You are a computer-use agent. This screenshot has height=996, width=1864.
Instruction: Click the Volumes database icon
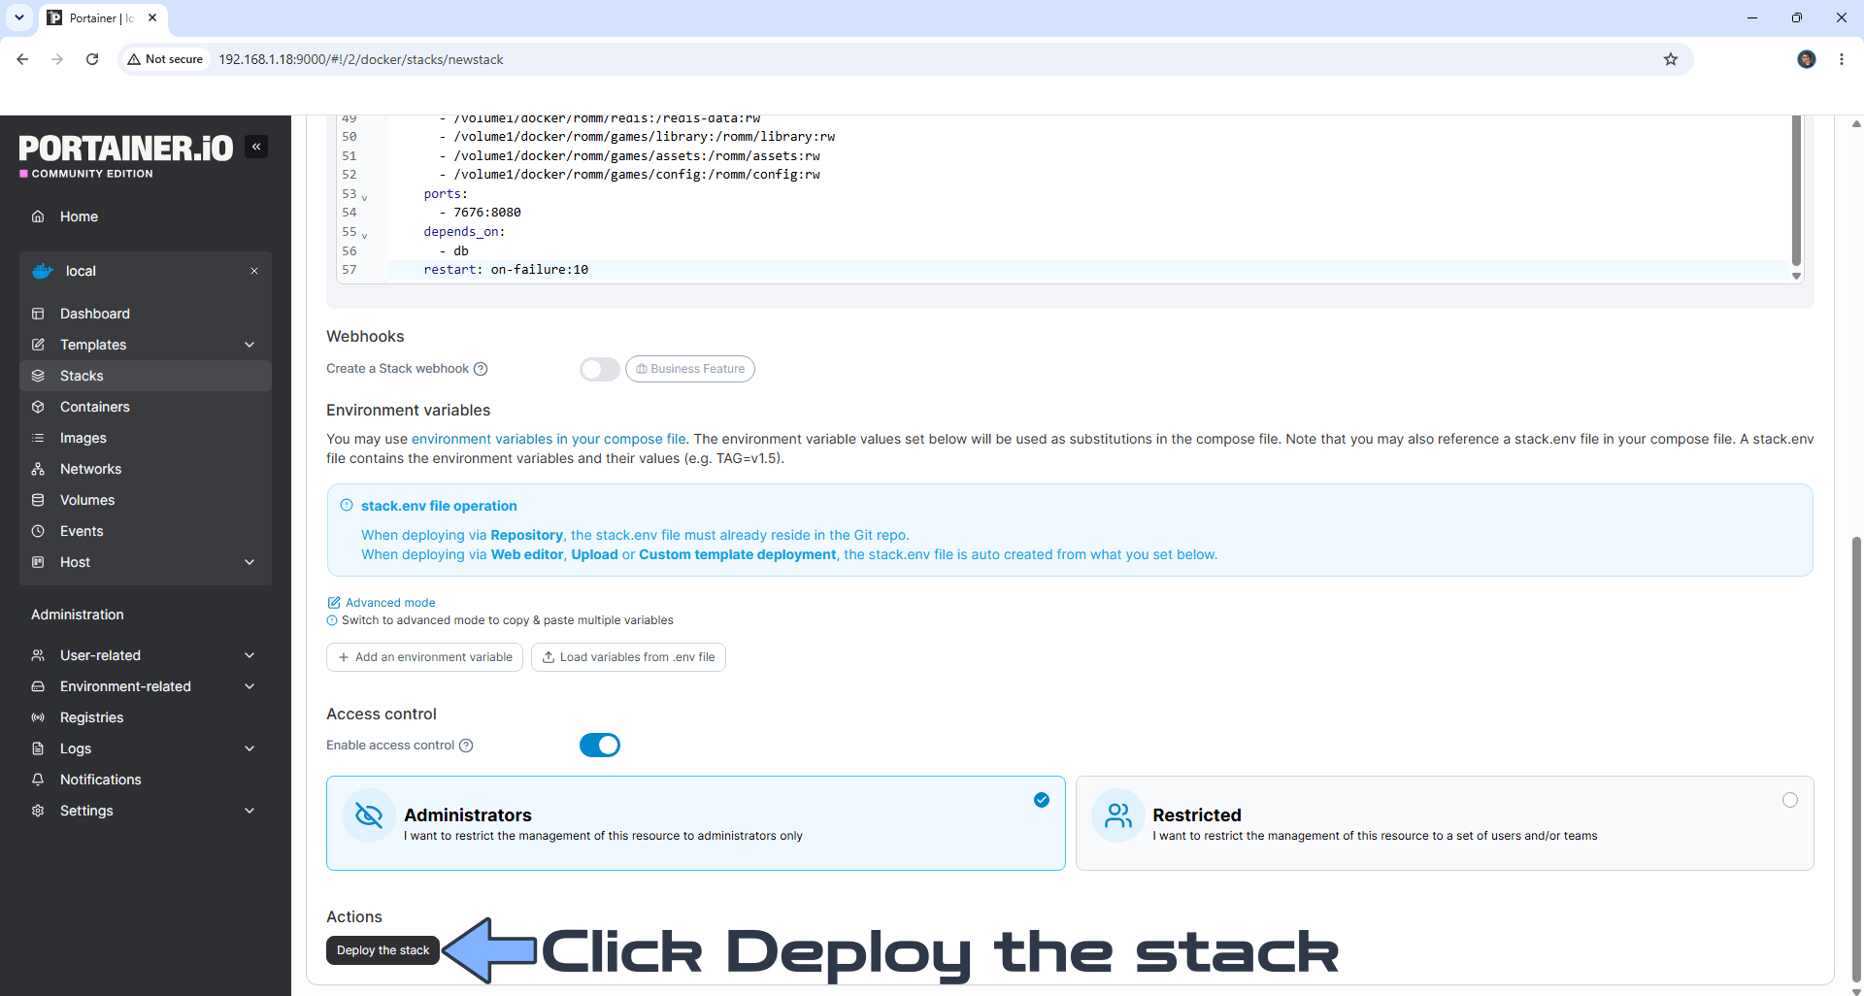click(38, 500)
